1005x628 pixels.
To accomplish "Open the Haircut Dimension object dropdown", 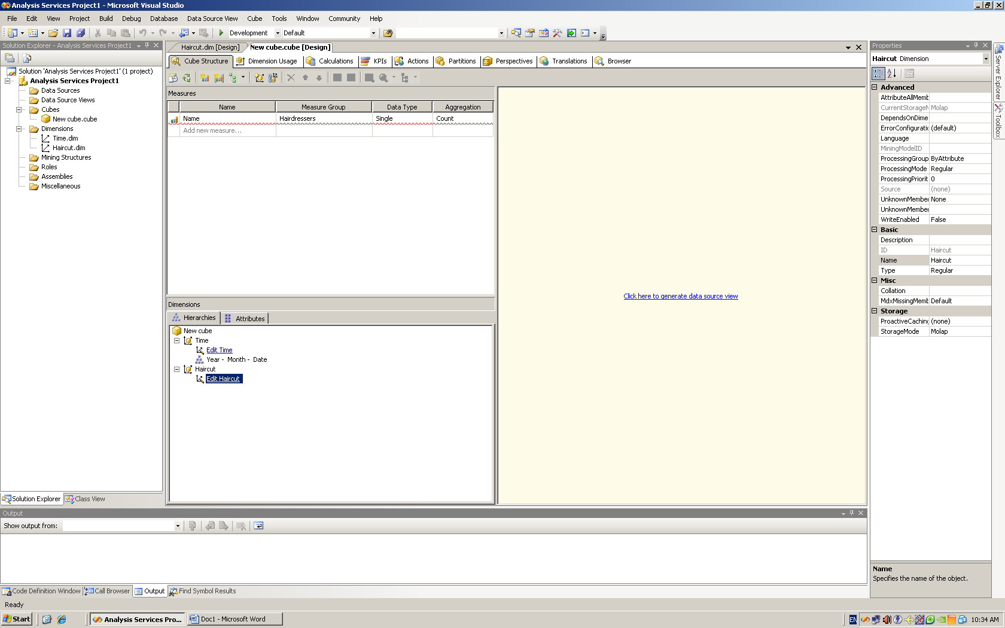I will tap(986, 59).
